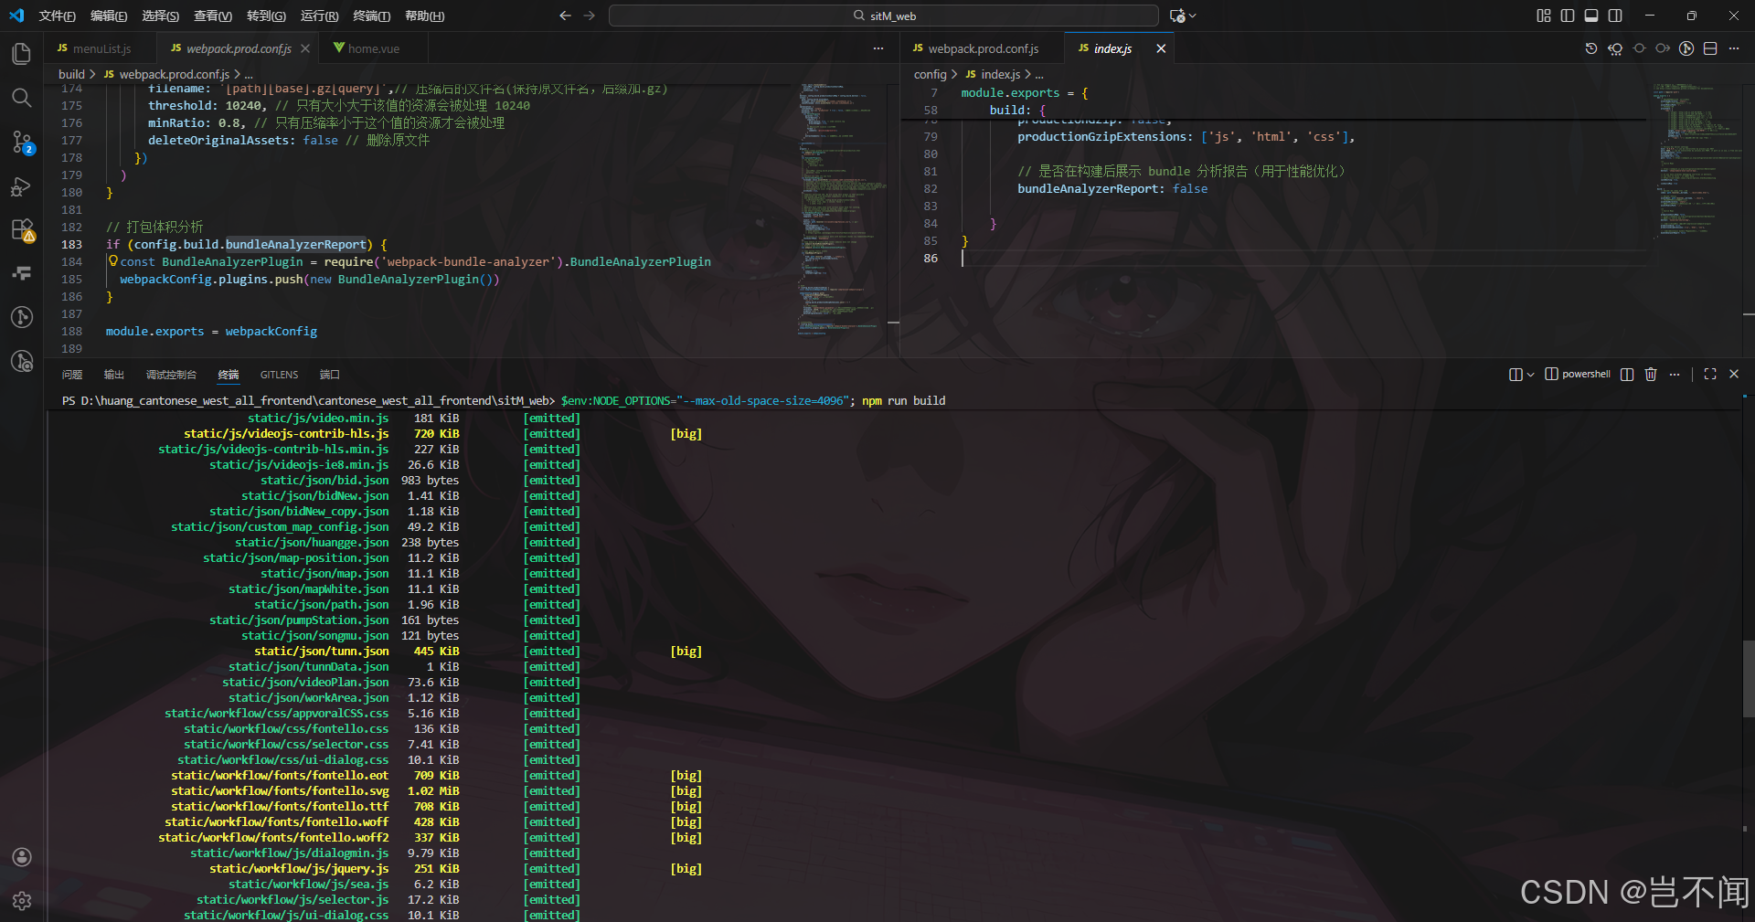Open the Run and Debug view
This screenshot has width=1755, height=922.
(22, 186)
